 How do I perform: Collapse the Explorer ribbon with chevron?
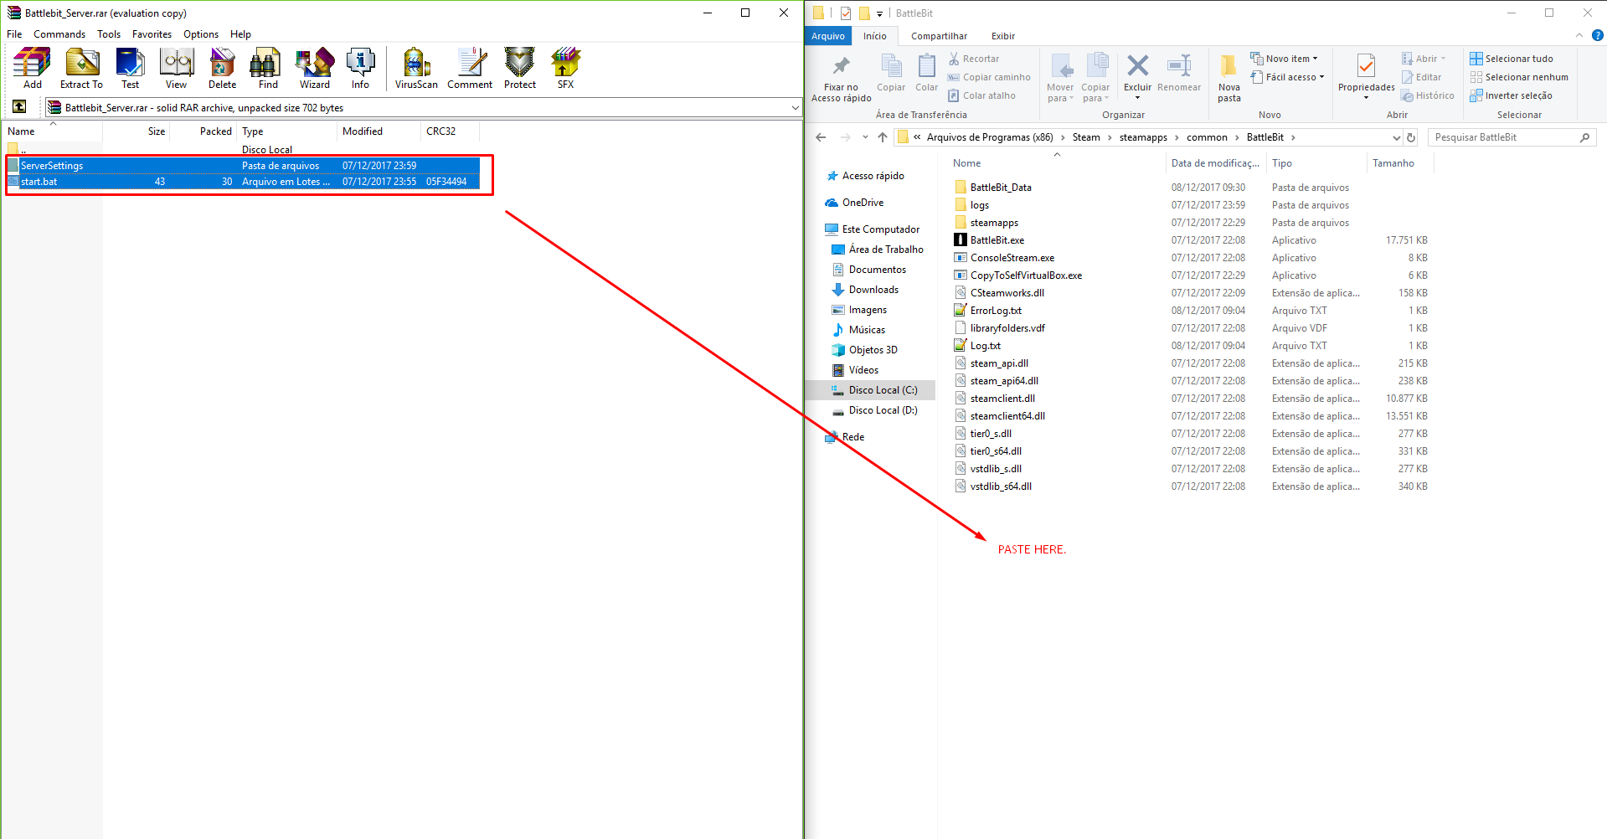click(x=1579, y=35)
